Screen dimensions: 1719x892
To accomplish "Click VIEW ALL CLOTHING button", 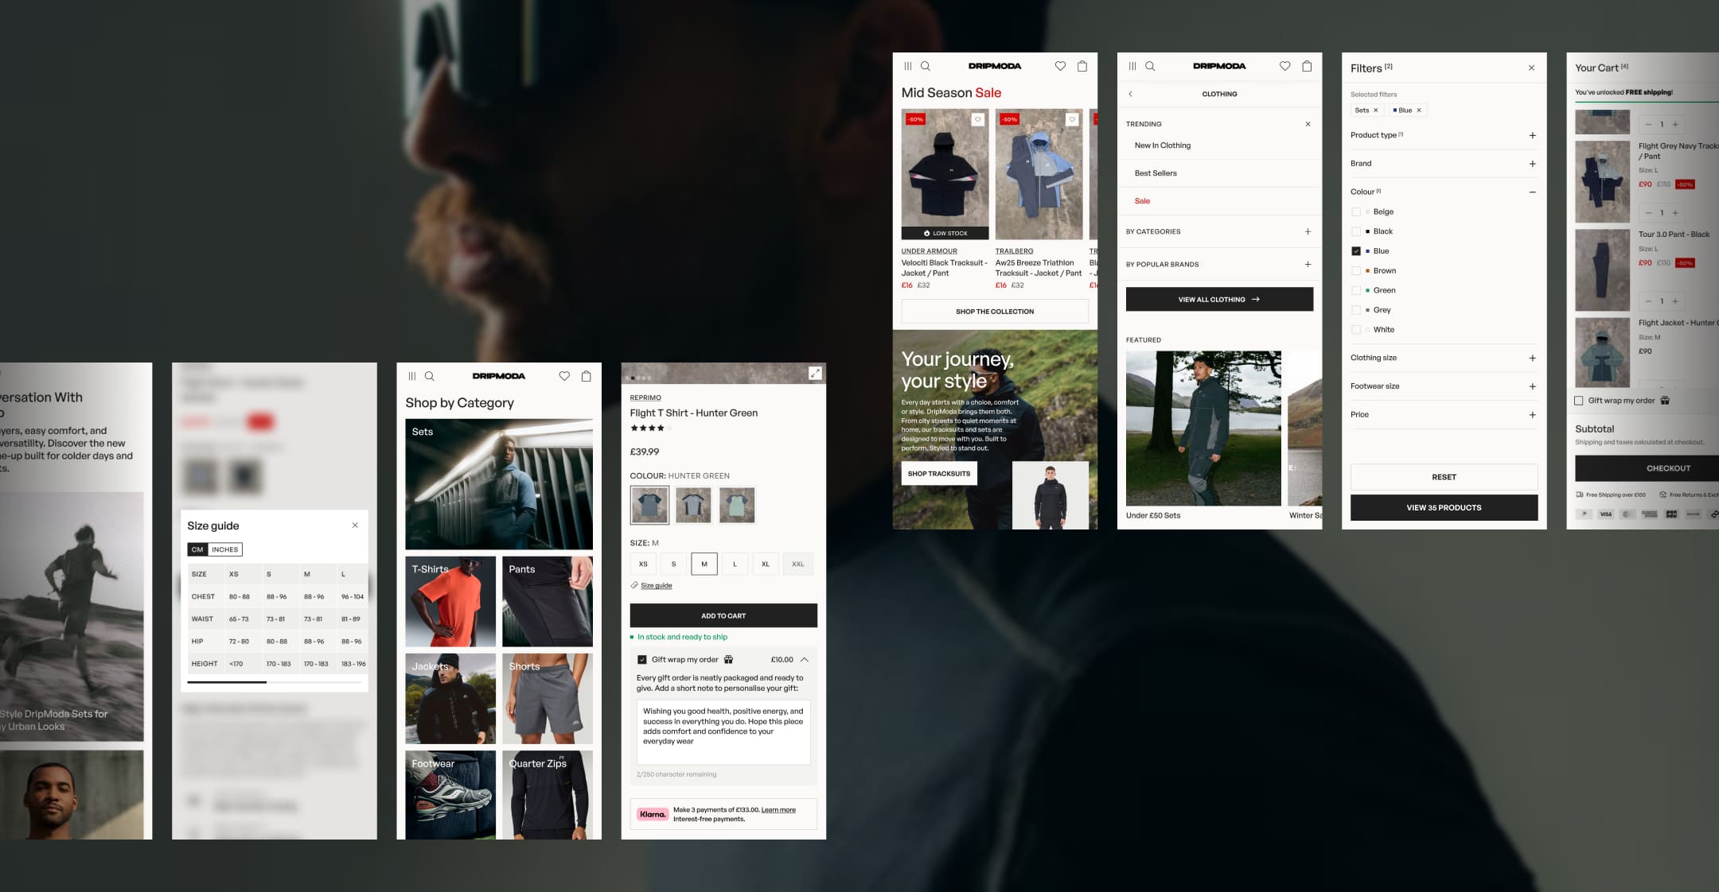I will point(1219,300).
